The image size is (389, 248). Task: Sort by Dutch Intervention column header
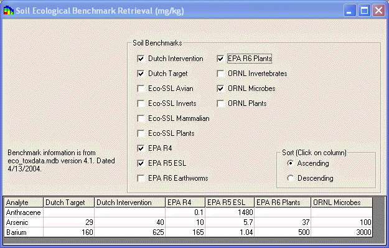(x=129, y=203)
